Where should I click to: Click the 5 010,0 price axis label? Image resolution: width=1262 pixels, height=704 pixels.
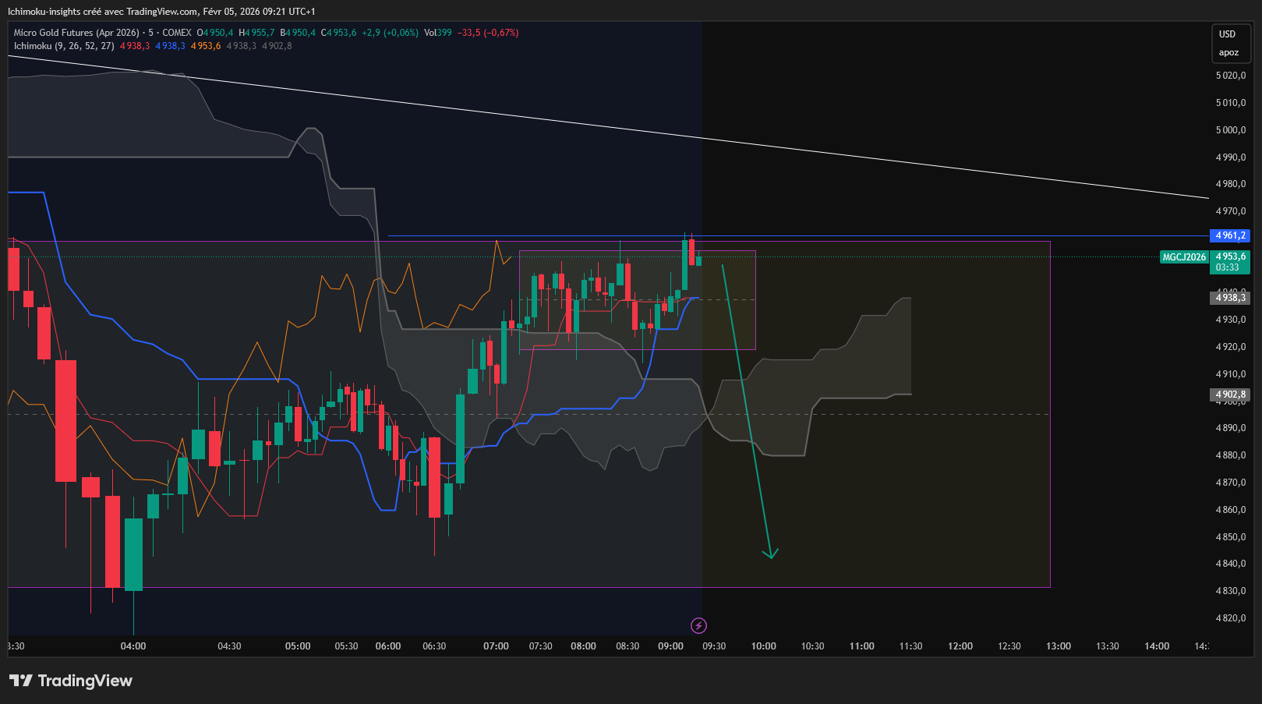(x=1231, y=103)
